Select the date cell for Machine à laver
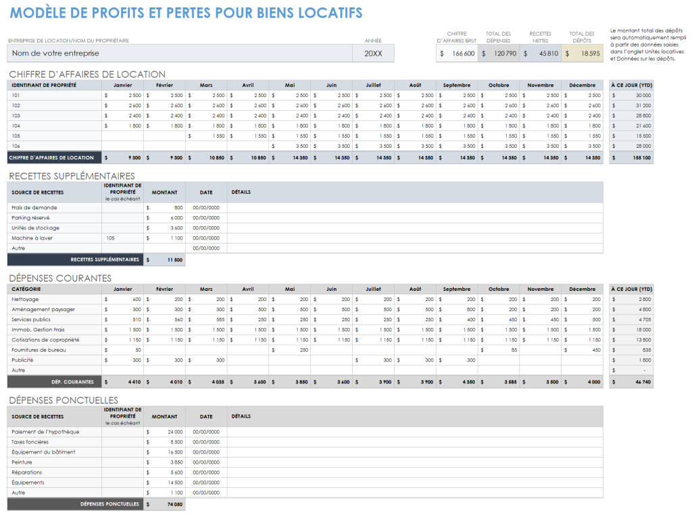Image resolution: width=692 pixels, height=519 pixels. point(206,238)
